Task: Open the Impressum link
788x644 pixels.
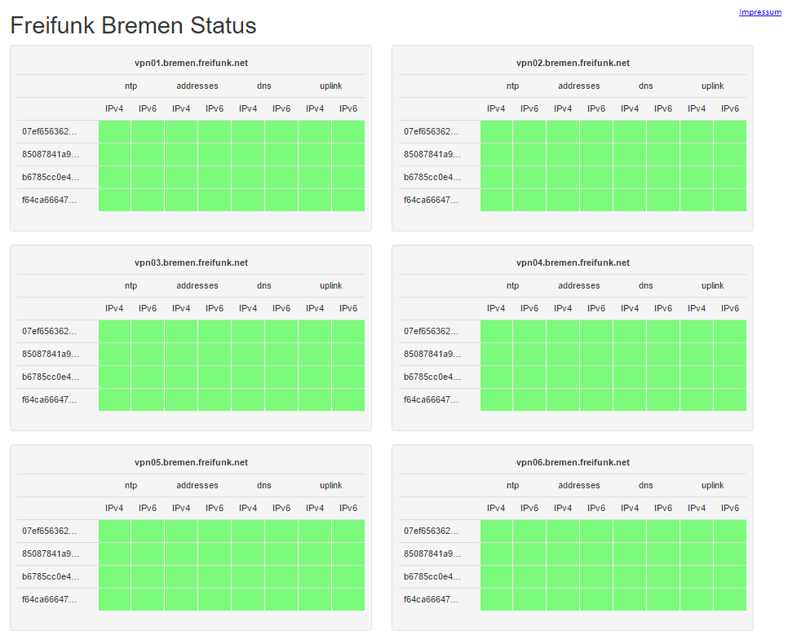Action: point(759,12)
